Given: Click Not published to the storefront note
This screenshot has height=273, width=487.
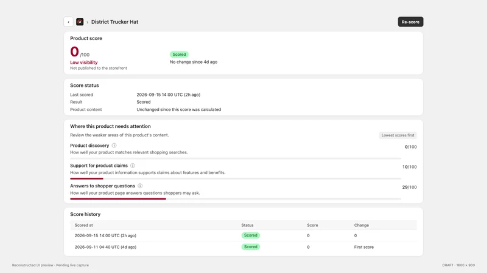Looking at the screenshot, I should [x=99, y=68].
